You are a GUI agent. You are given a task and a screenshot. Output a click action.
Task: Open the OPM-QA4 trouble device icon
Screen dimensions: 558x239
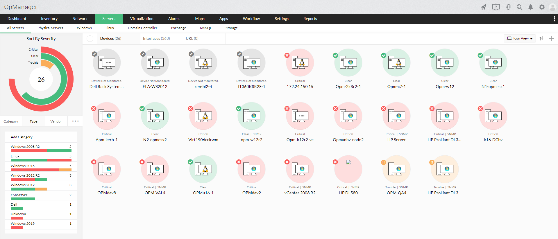tap(396, 169)
